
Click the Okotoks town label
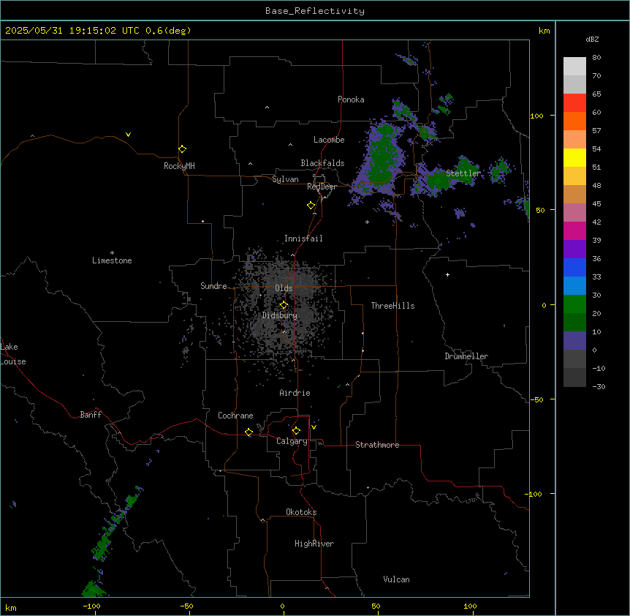301,512
